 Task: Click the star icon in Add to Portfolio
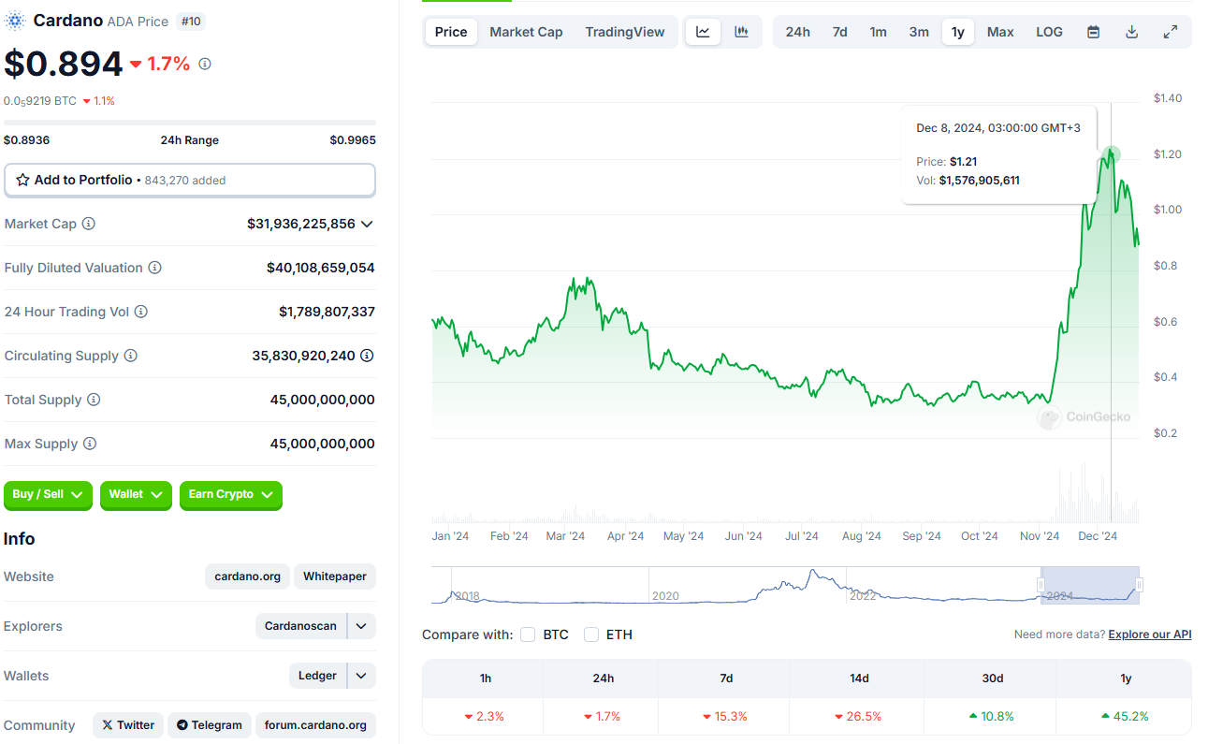point(22,180)
